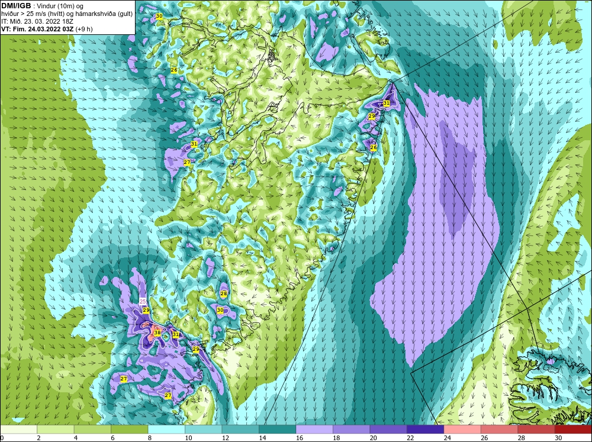Click the yellow '30' label beneath the '28' label
The width and height of the screenshot is (592, 442).
pyautogui.click(x=220, y=310)
